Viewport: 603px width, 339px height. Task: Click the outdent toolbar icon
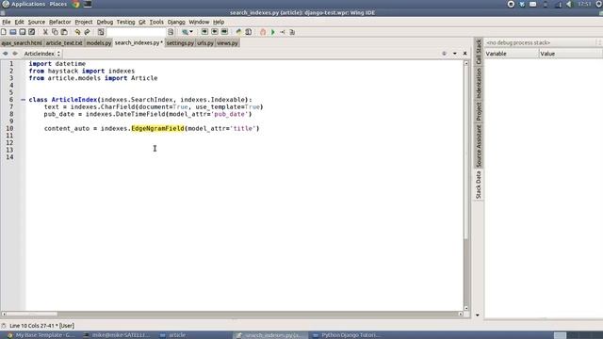click(x=215, y=32)
